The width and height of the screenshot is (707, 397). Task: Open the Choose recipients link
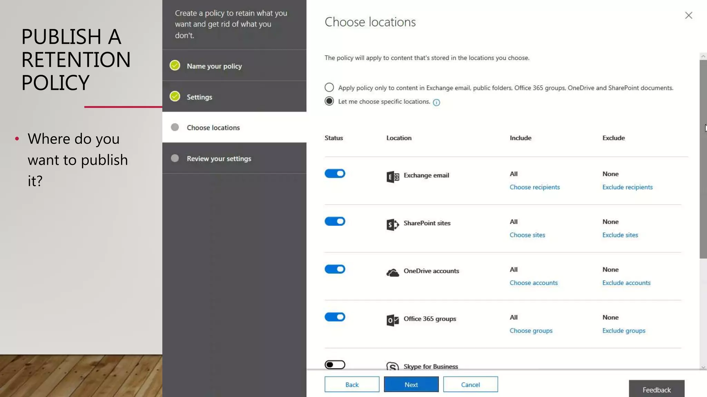point(535,187)
